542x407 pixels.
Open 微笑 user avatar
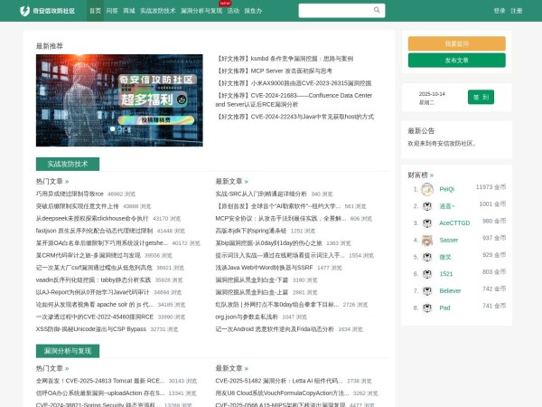coord(427,257)
